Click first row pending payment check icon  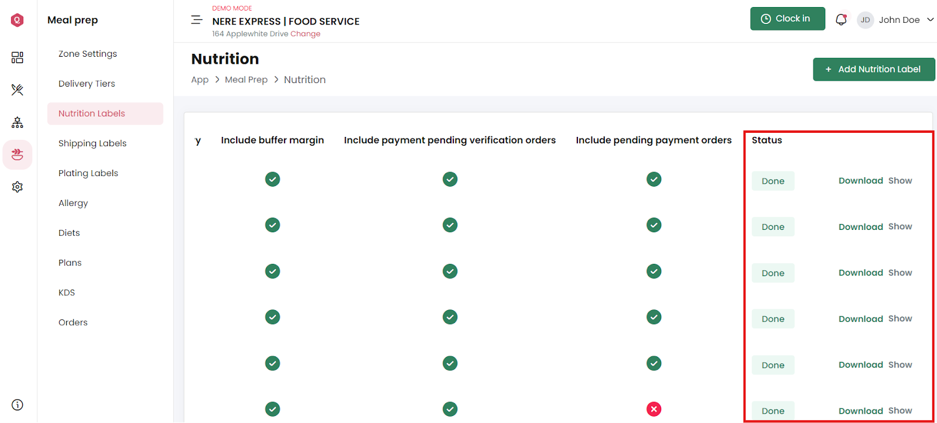[x=654, y=179]
